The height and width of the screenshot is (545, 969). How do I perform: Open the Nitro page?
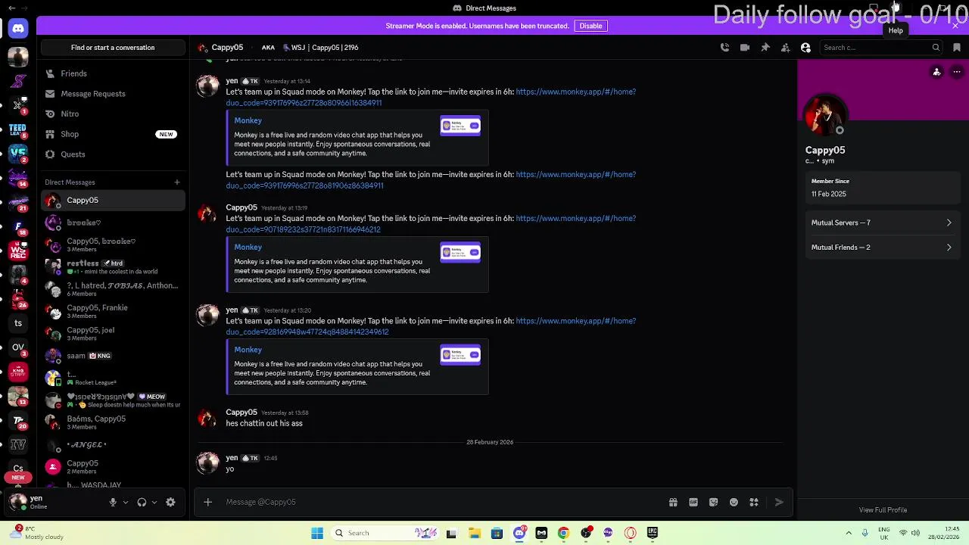(113, 114)
